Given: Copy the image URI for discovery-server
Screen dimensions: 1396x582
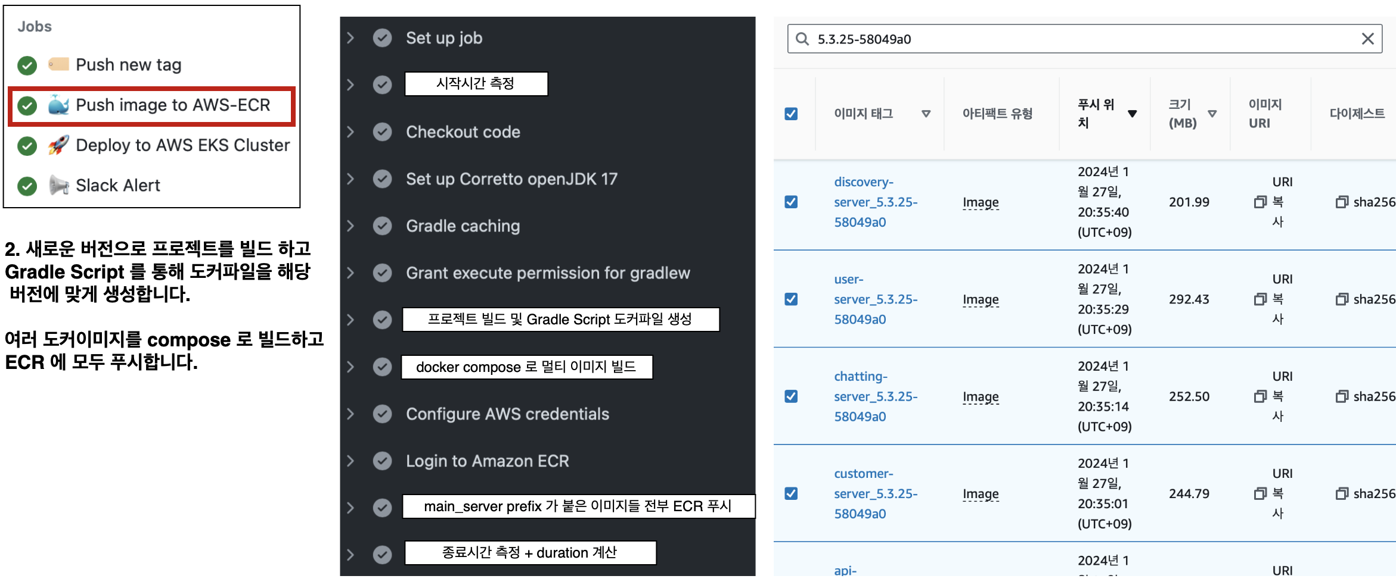Looking at the screenshot, I should click(1260, 202).
